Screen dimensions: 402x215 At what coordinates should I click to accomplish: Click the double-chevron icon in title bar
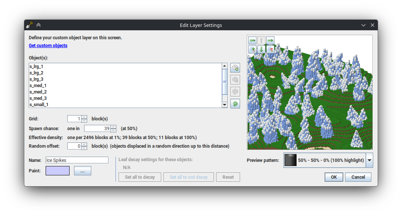[39, 25]
